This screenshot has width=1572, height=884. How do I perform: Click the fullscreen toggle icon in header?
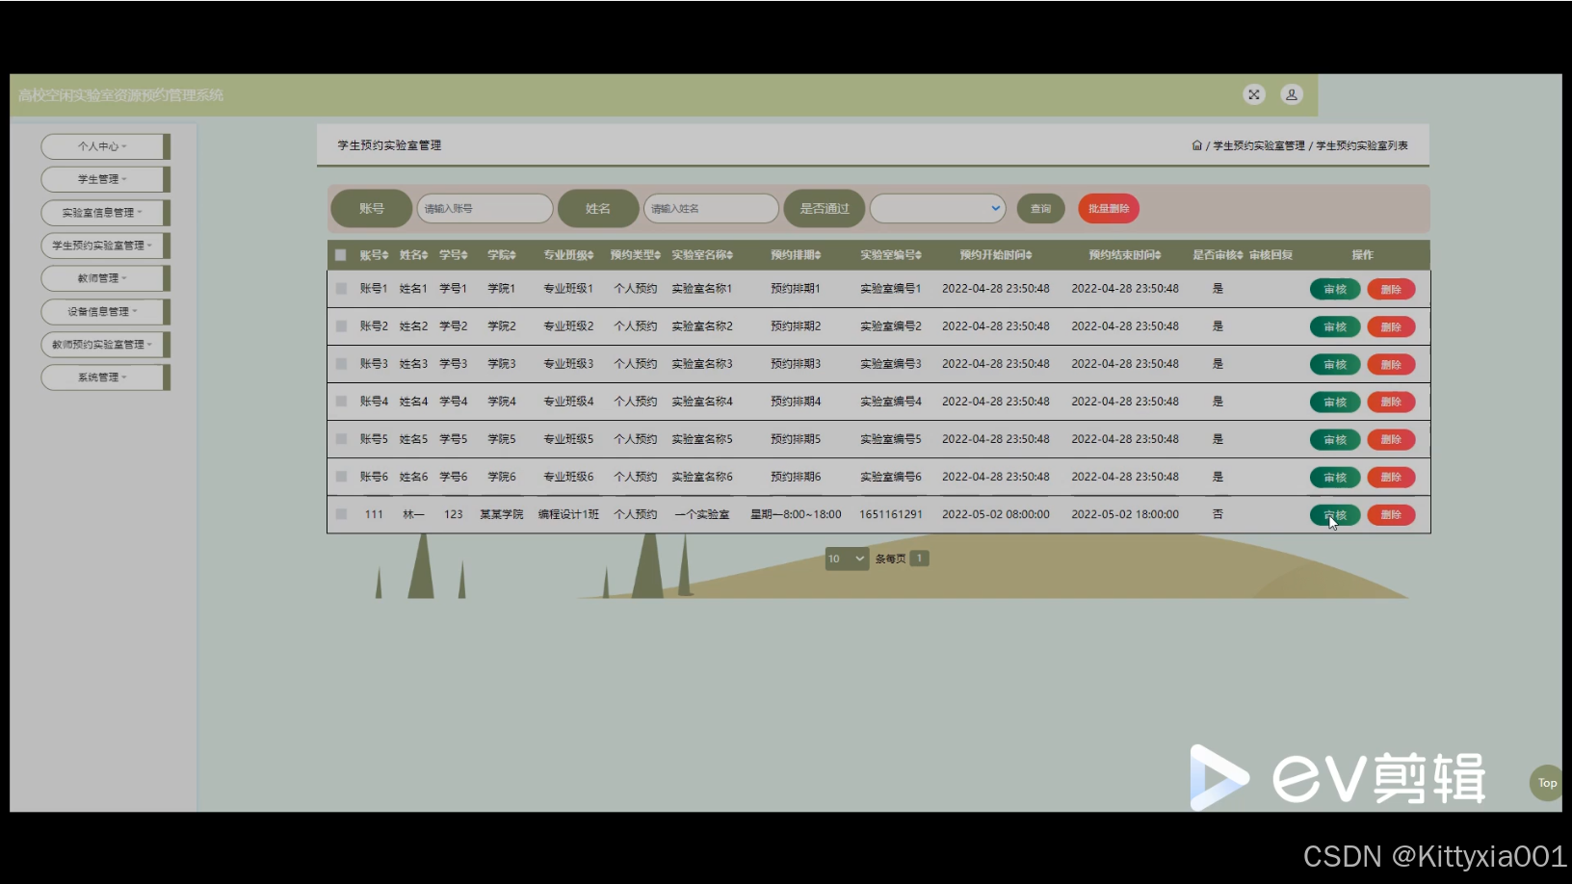click(1253, 94)
